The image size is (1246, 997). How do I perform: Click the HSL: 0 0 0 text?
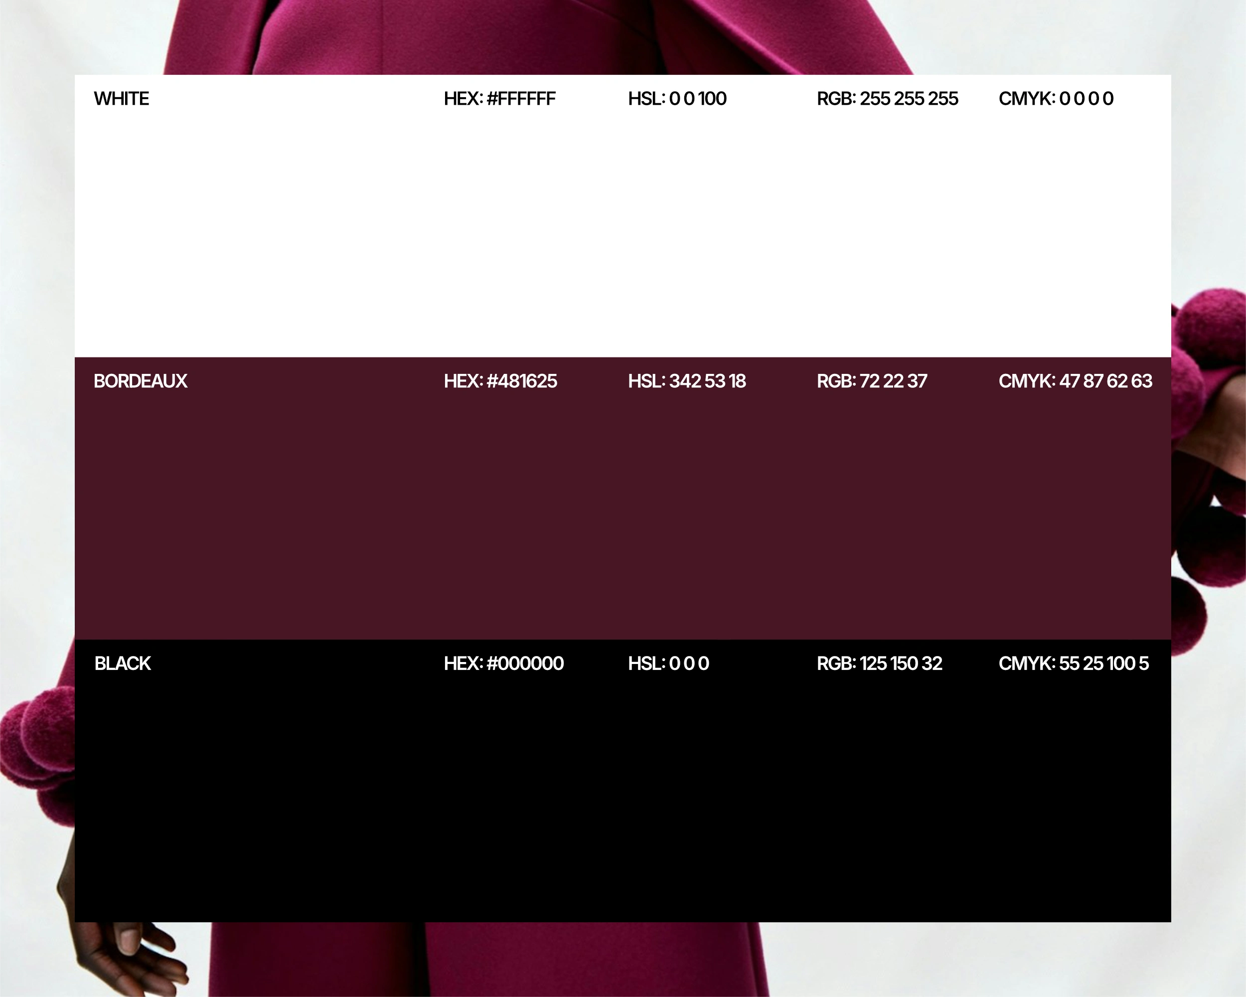[668, 663]
